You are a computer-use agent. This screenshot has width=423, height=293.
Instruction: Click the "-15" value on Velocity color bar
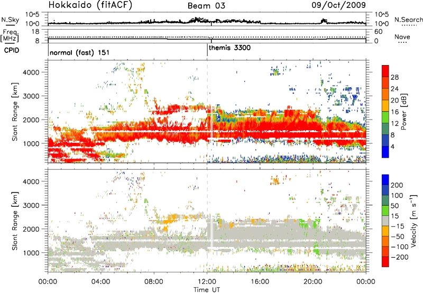tap(398, 226)
